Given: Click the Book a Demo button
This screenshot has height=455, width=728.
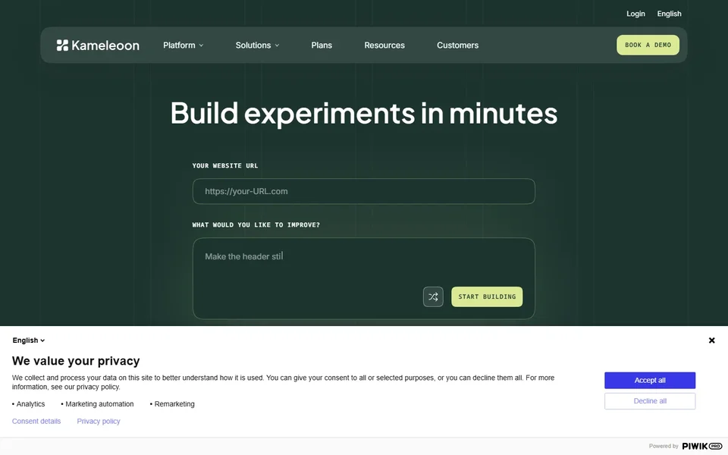Looking at the screenshot, I should click(x=648, y=45).
